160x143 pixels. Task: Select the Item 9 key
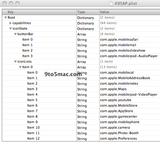pyautogui.click(x=32, y=122)
